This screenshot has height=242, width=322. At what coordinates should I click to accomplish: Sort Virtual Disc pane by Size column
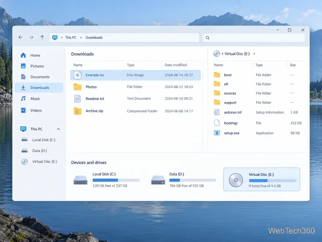pos(293,65)
